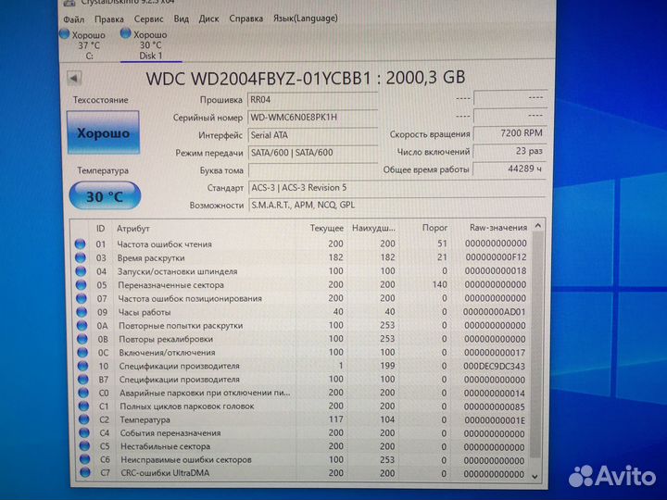667x500 pixels.
Task: Click the Число включений field 23 раз
Action: 510,151
